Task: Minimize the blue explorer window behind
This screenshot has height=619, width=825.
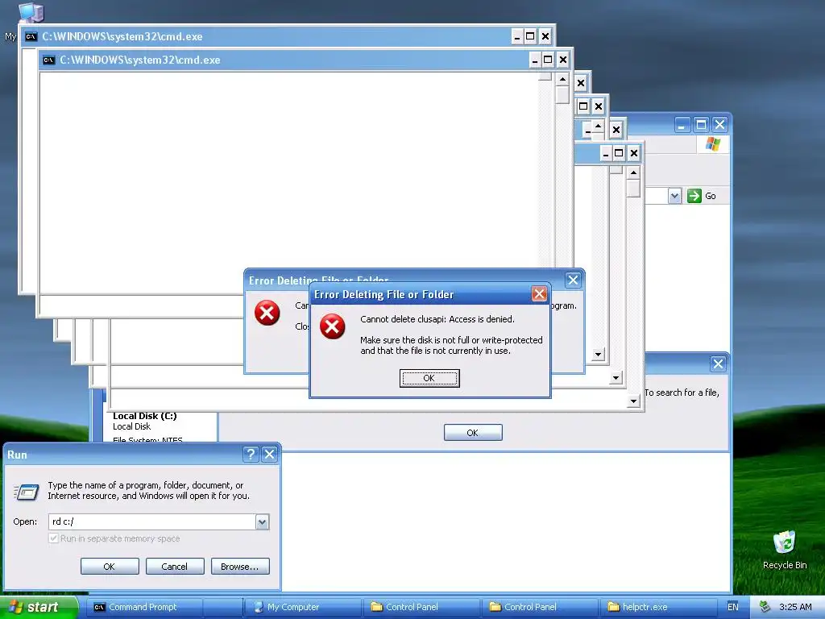Action: 682,125
